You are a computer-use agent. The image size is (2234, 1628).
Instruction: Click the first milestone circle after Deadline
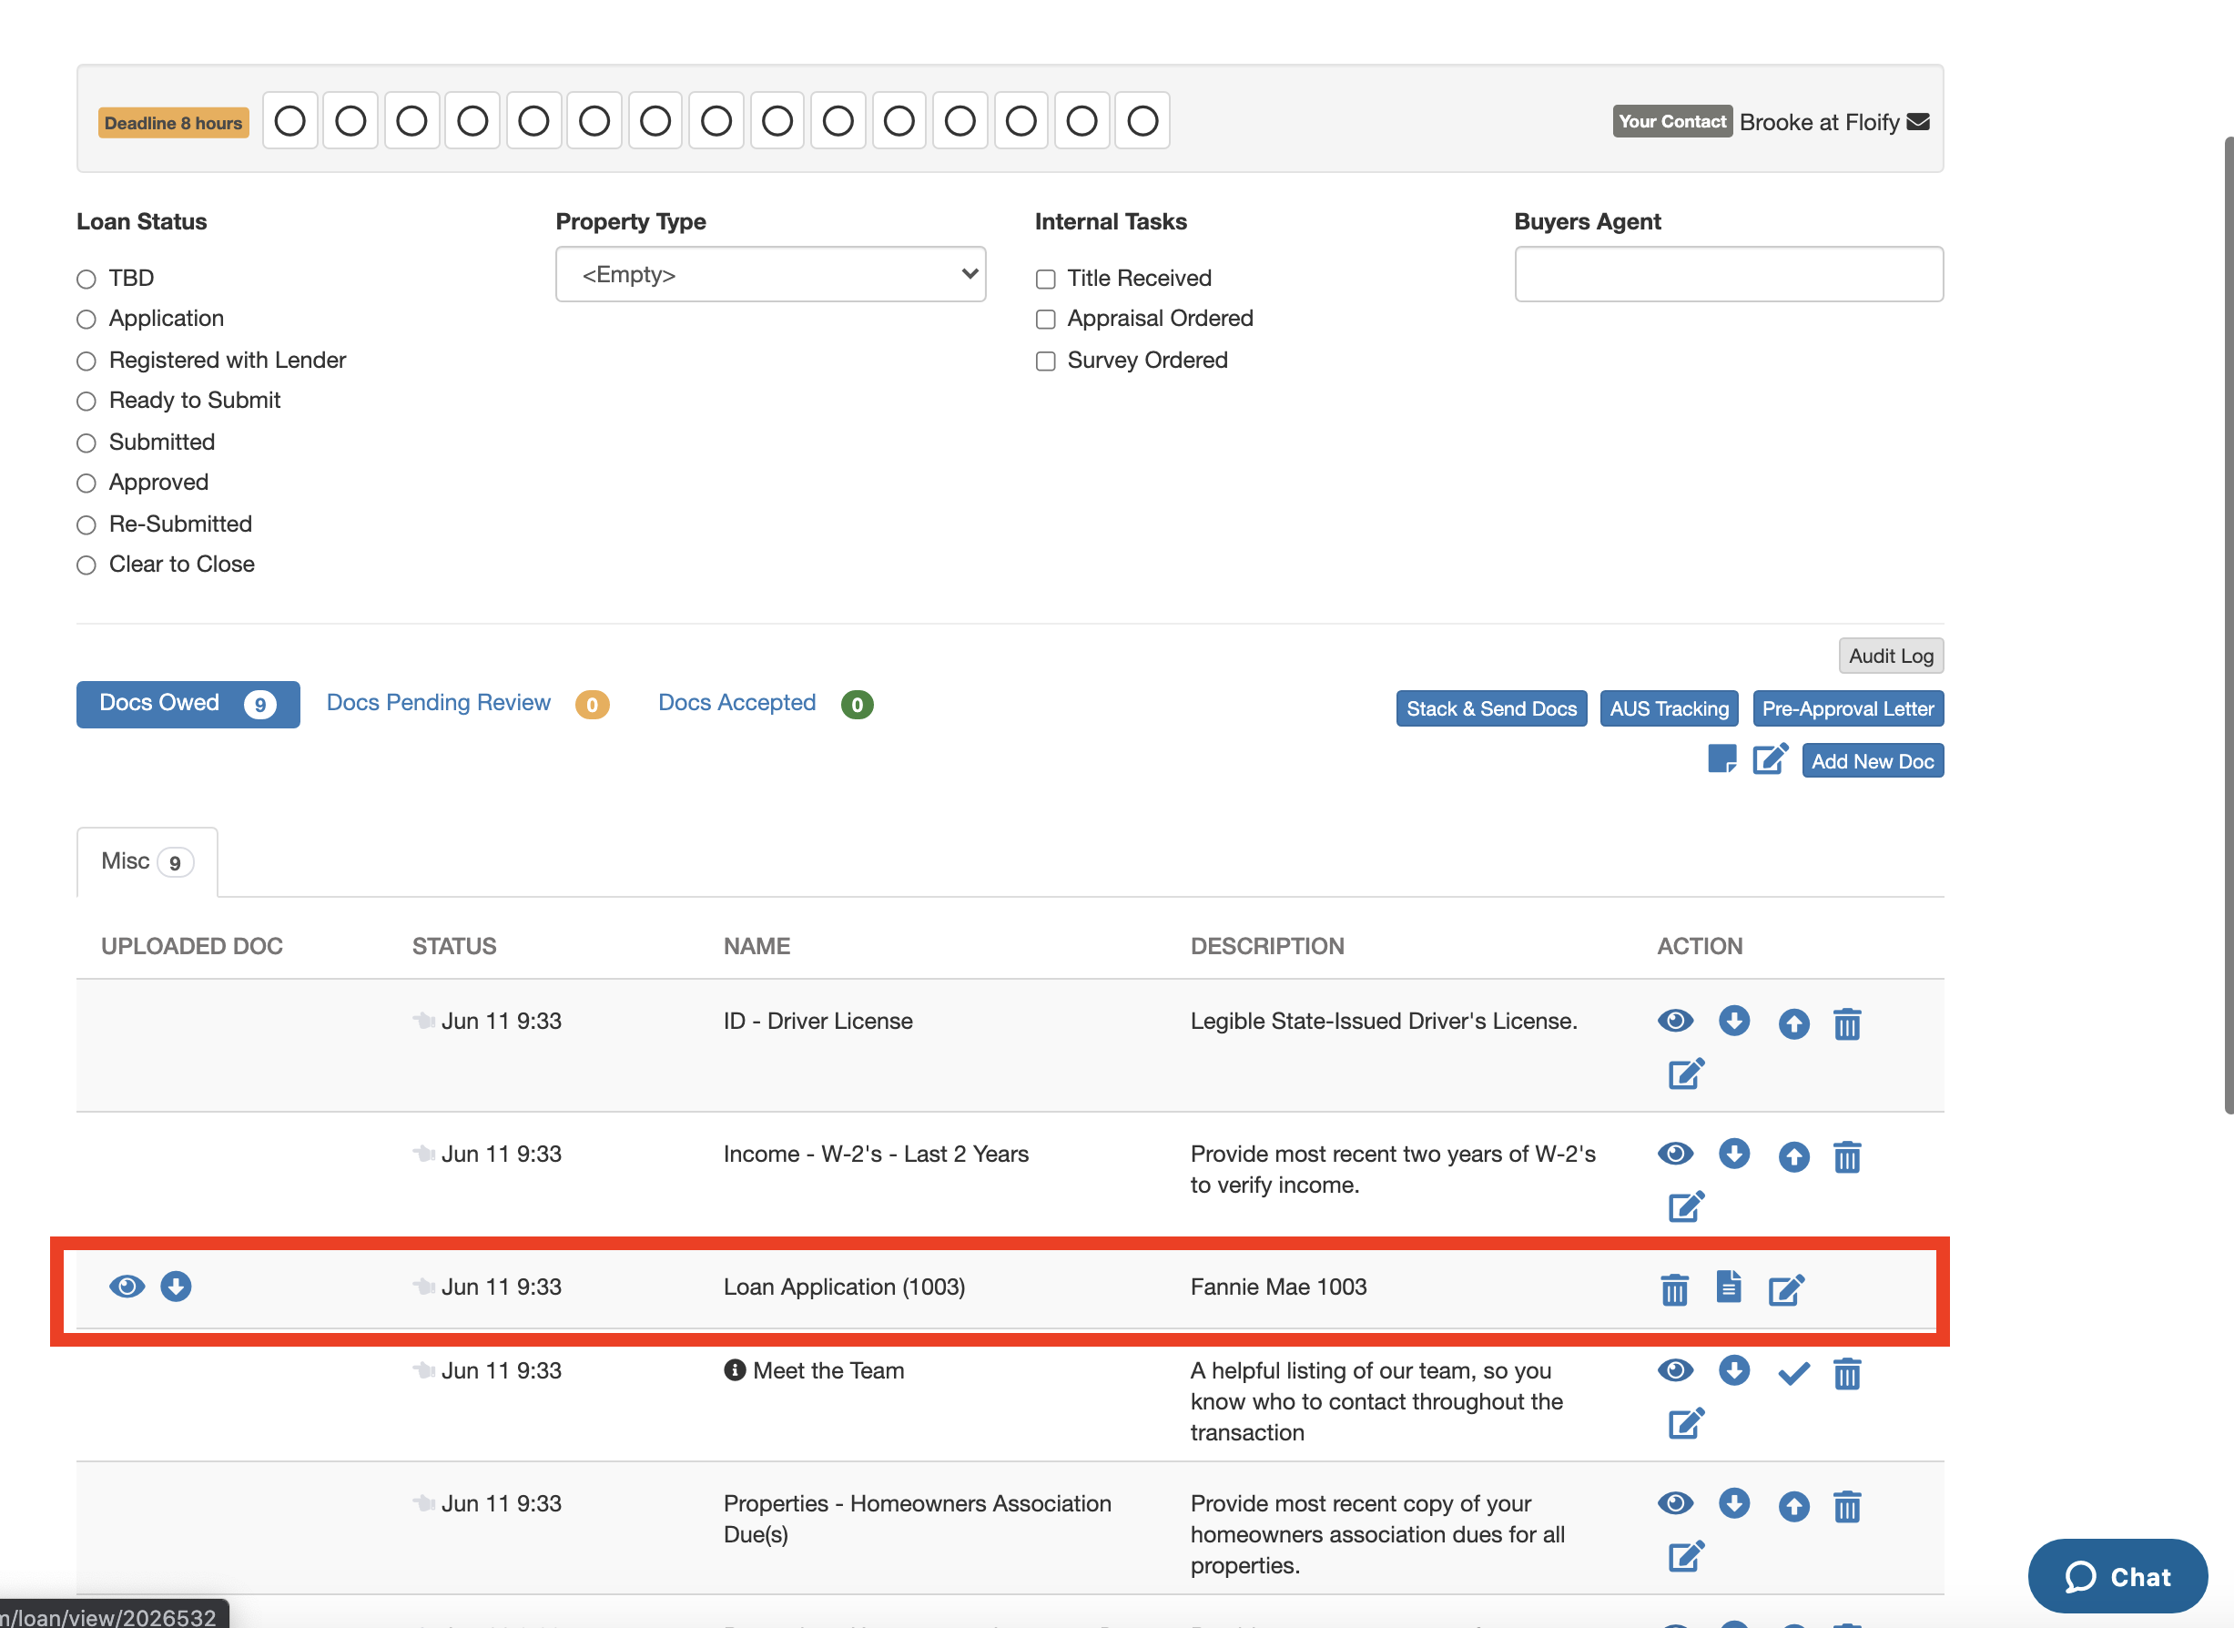289,121
